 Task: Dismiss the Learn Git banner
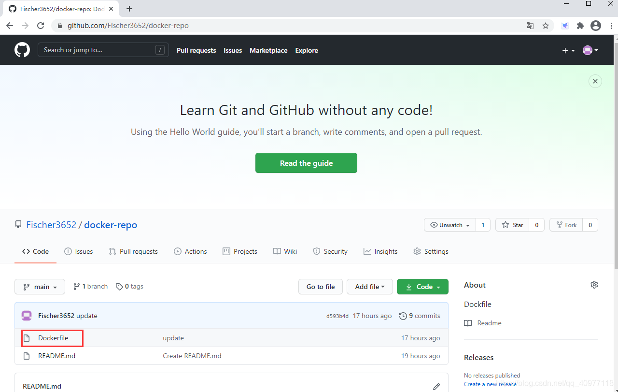click(x=595, y=81)
